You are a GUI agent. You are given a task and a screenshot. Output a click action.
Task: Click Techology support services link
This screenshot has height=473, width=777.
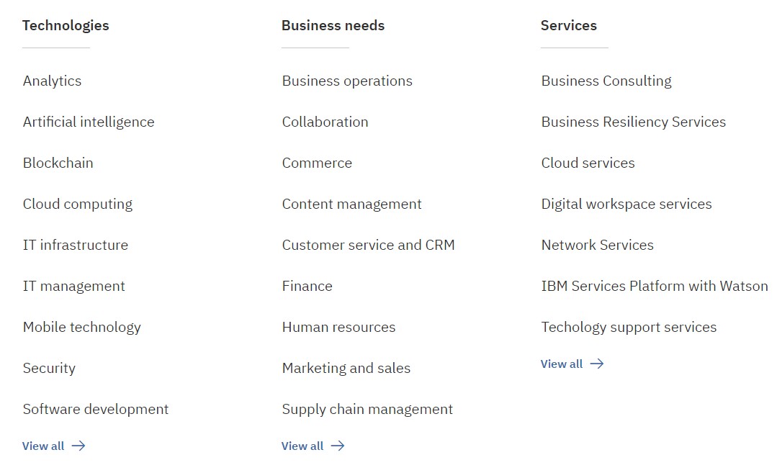pos(629,327)
